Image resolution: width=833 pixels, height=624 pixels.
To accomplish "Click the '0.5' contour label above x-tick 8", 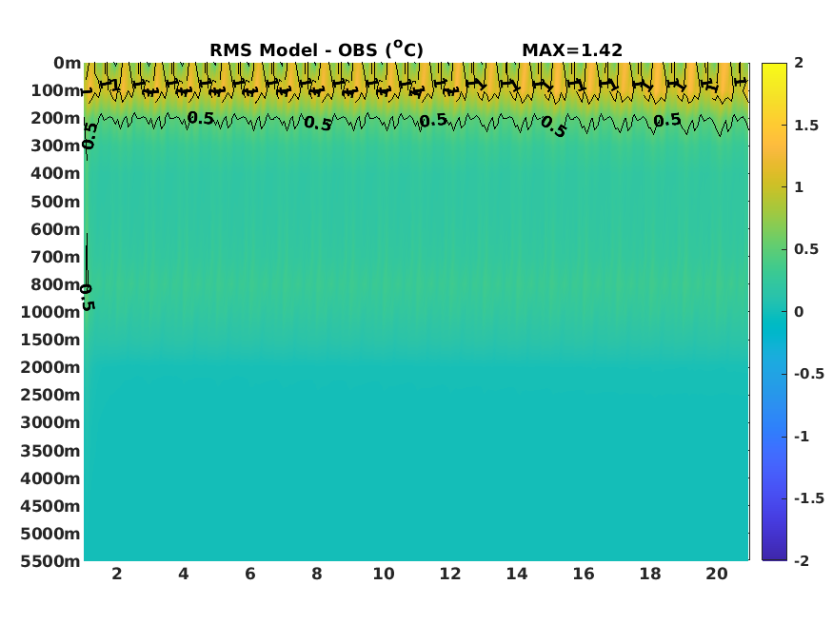I will pos(318,124).
